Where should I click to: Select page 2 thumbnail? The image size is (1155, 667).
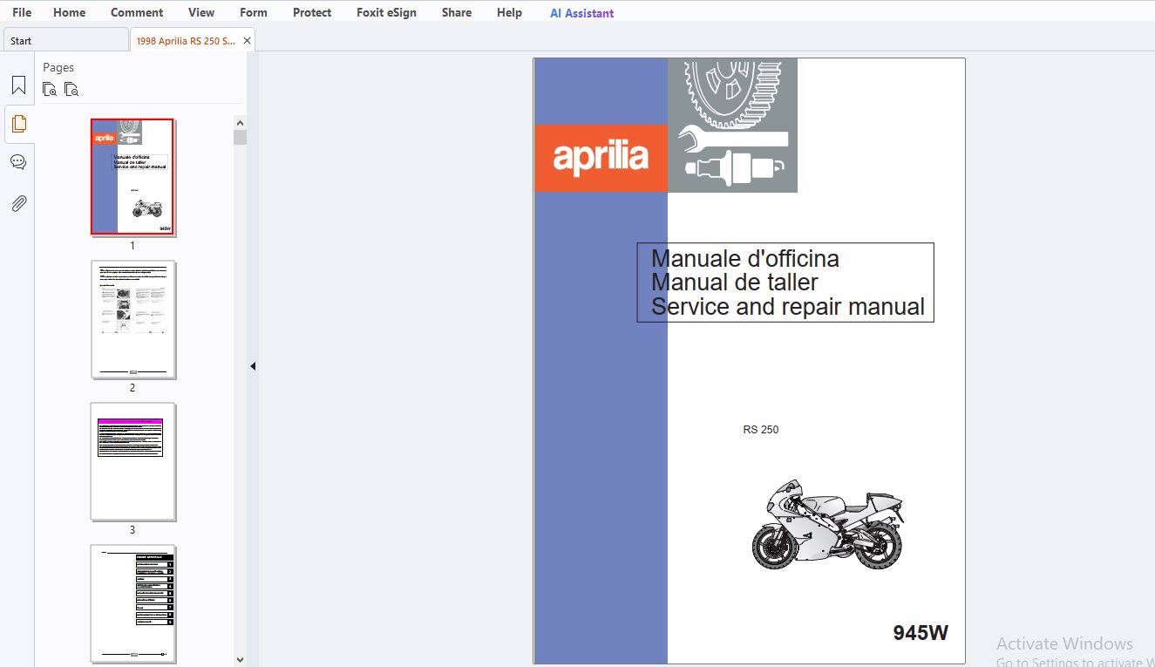132,319
